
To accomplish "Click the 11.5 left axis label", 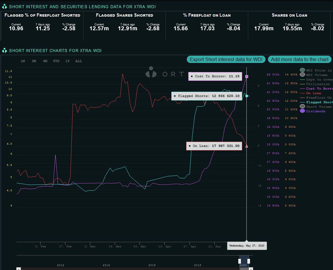I will click(x=8, y=71).
